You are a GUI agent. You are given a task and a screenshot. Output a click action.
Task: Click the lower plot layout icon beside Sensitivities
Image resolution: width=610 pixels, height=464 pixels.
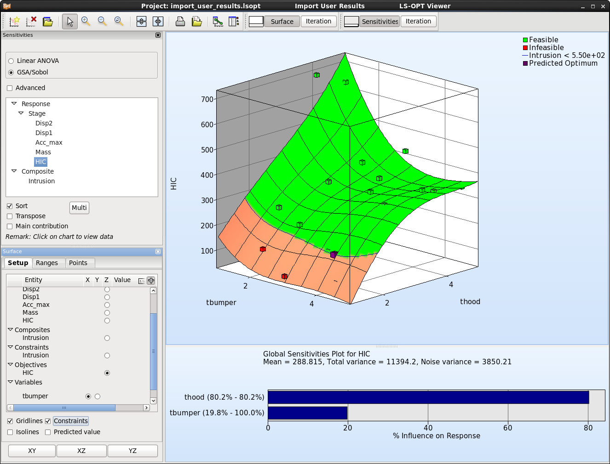pos(351,21)
